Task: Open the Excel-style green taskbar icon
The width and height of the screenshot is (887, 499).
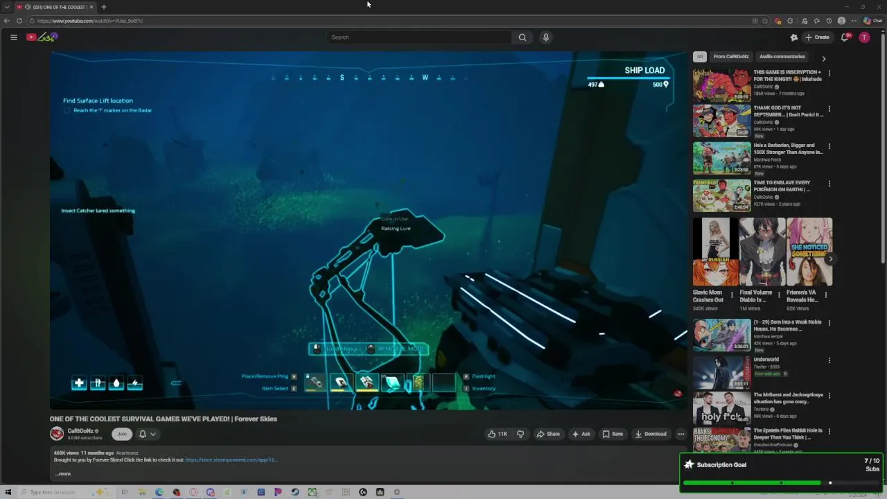Action: coord(313,492)
